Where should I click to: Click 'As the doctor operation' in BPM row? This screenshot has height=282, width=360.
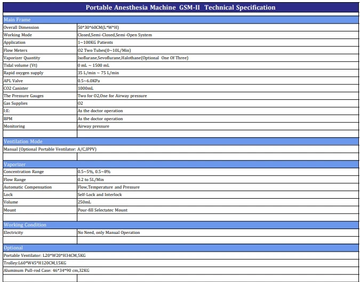[x=100, y=119]
